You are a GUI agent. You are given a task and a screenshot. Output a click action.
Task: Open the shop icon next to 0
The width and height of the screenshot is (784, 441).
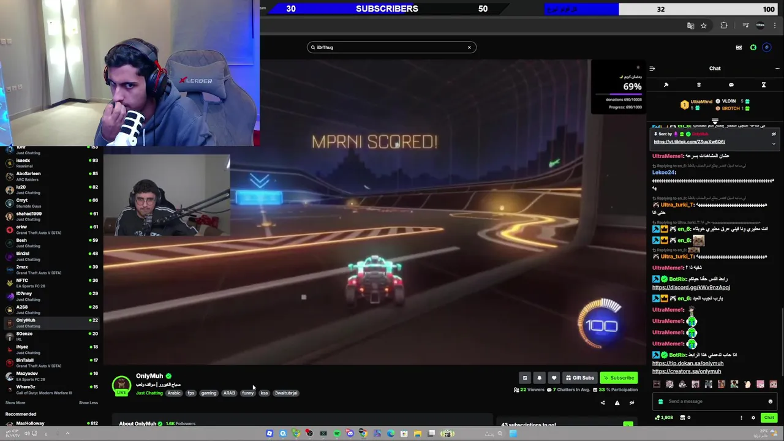(682, 418)
